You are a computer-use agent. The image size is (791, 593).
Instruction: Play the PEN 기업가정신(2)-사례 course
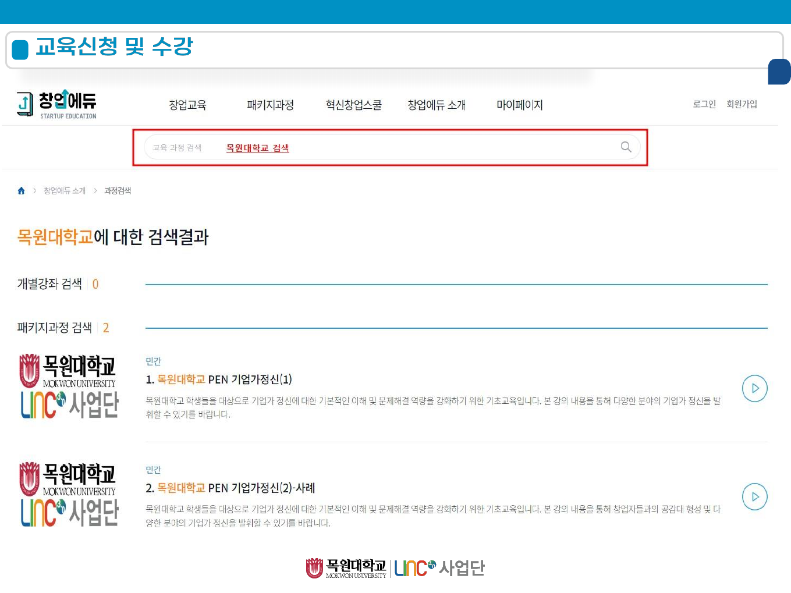(x=754, y=497)
